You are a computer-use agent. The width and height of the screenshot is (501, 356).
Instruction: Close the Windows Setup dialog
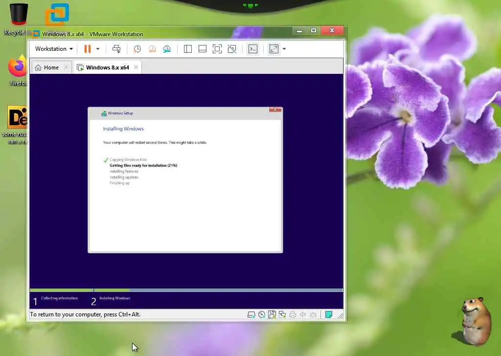(x=275, y=110)
